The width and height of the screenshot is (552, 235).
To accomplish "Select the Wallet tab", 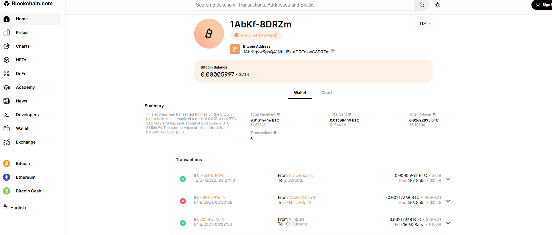I will point(300,93).
